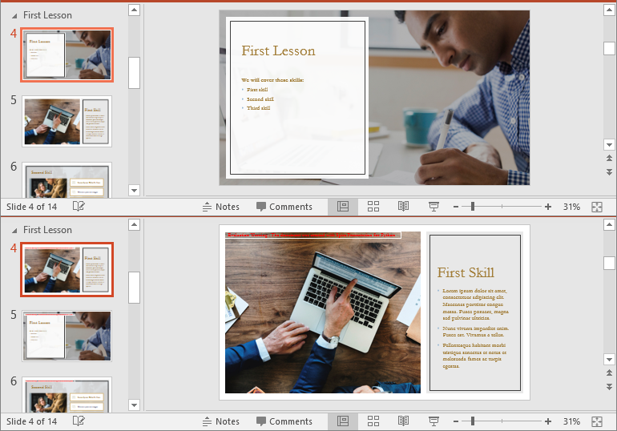Screen dimensions: 617x431
Task: Open the zoom dialog via 31% in the bottom window
Action: click(571, 421)
